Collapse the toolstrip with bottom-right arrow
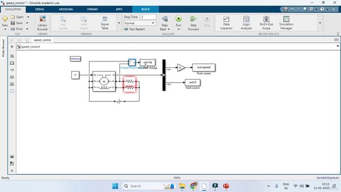The width and height of the screenshot is (341, 192). [338, 34]
